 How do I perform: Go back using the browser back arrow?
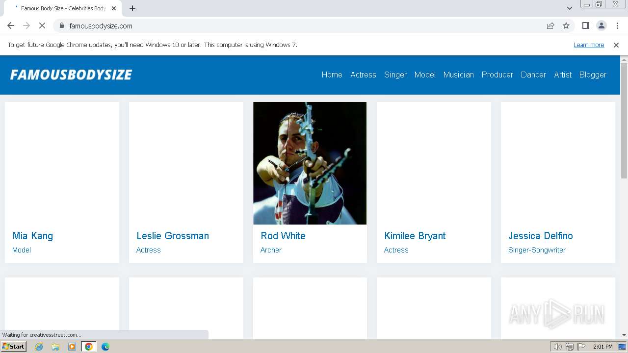(11, 25)
